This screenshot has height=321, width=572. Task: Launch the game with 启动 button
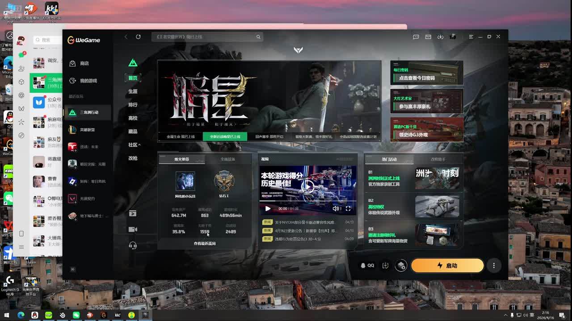(x=447, y=265)
